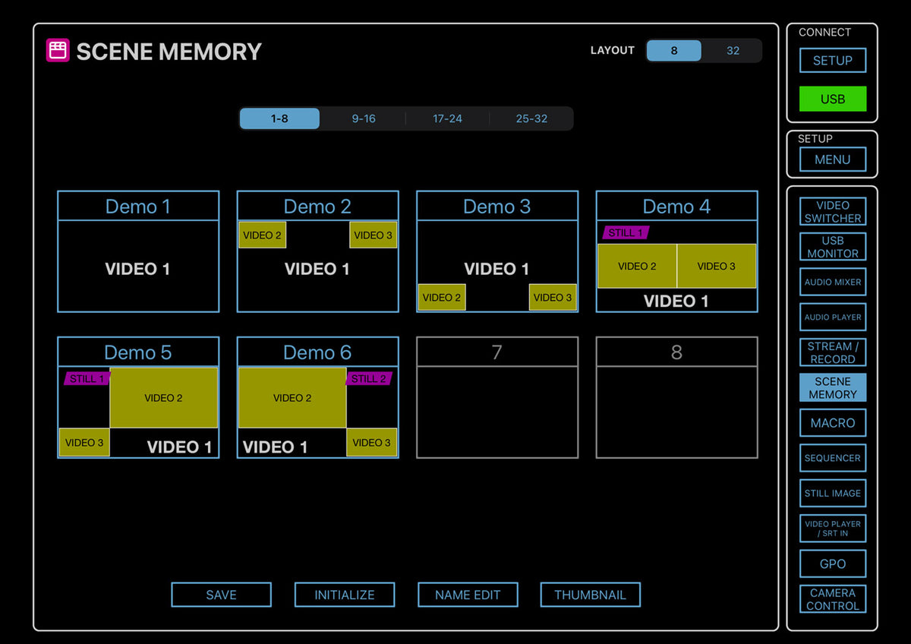Navigate to CAMERA CONTROL
The image size is (911, 644).
click(x=832, y=599)
